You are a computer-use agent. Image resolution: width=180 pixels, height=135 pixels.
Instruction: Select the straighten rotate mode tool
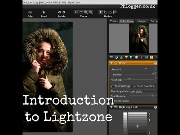(x=110, y=12)
